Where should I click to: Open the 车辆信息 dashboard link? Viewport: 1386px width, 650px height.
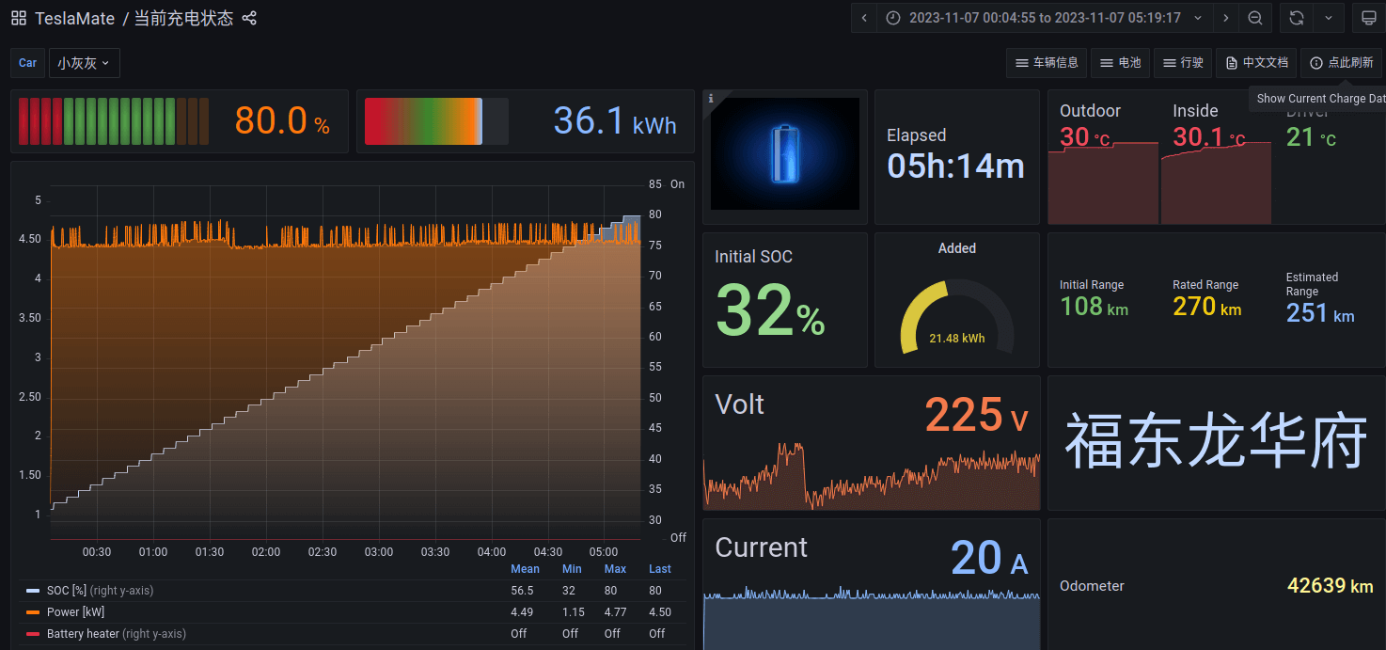pyautogui.click(x=1047, y=63)
